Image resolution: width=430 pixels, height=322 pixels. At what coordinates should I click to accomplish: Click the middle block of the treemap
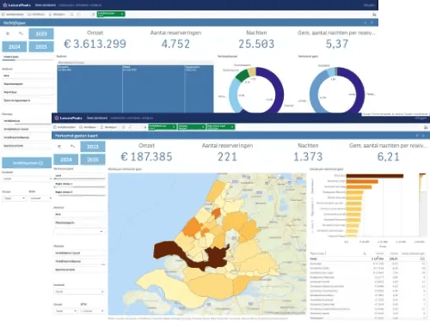click(x=153, y=89)
